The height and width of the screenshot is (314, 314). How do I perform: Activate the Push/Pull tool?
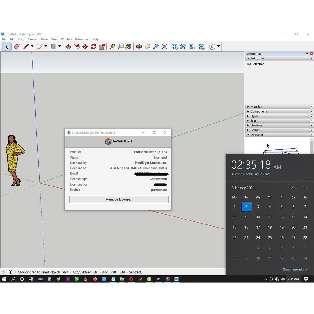pyautogui.click(x=68, y=47)
